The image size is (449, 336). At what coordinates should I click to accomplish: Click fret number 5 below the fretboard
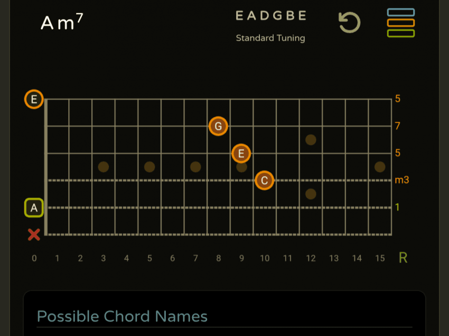(149, 258)
